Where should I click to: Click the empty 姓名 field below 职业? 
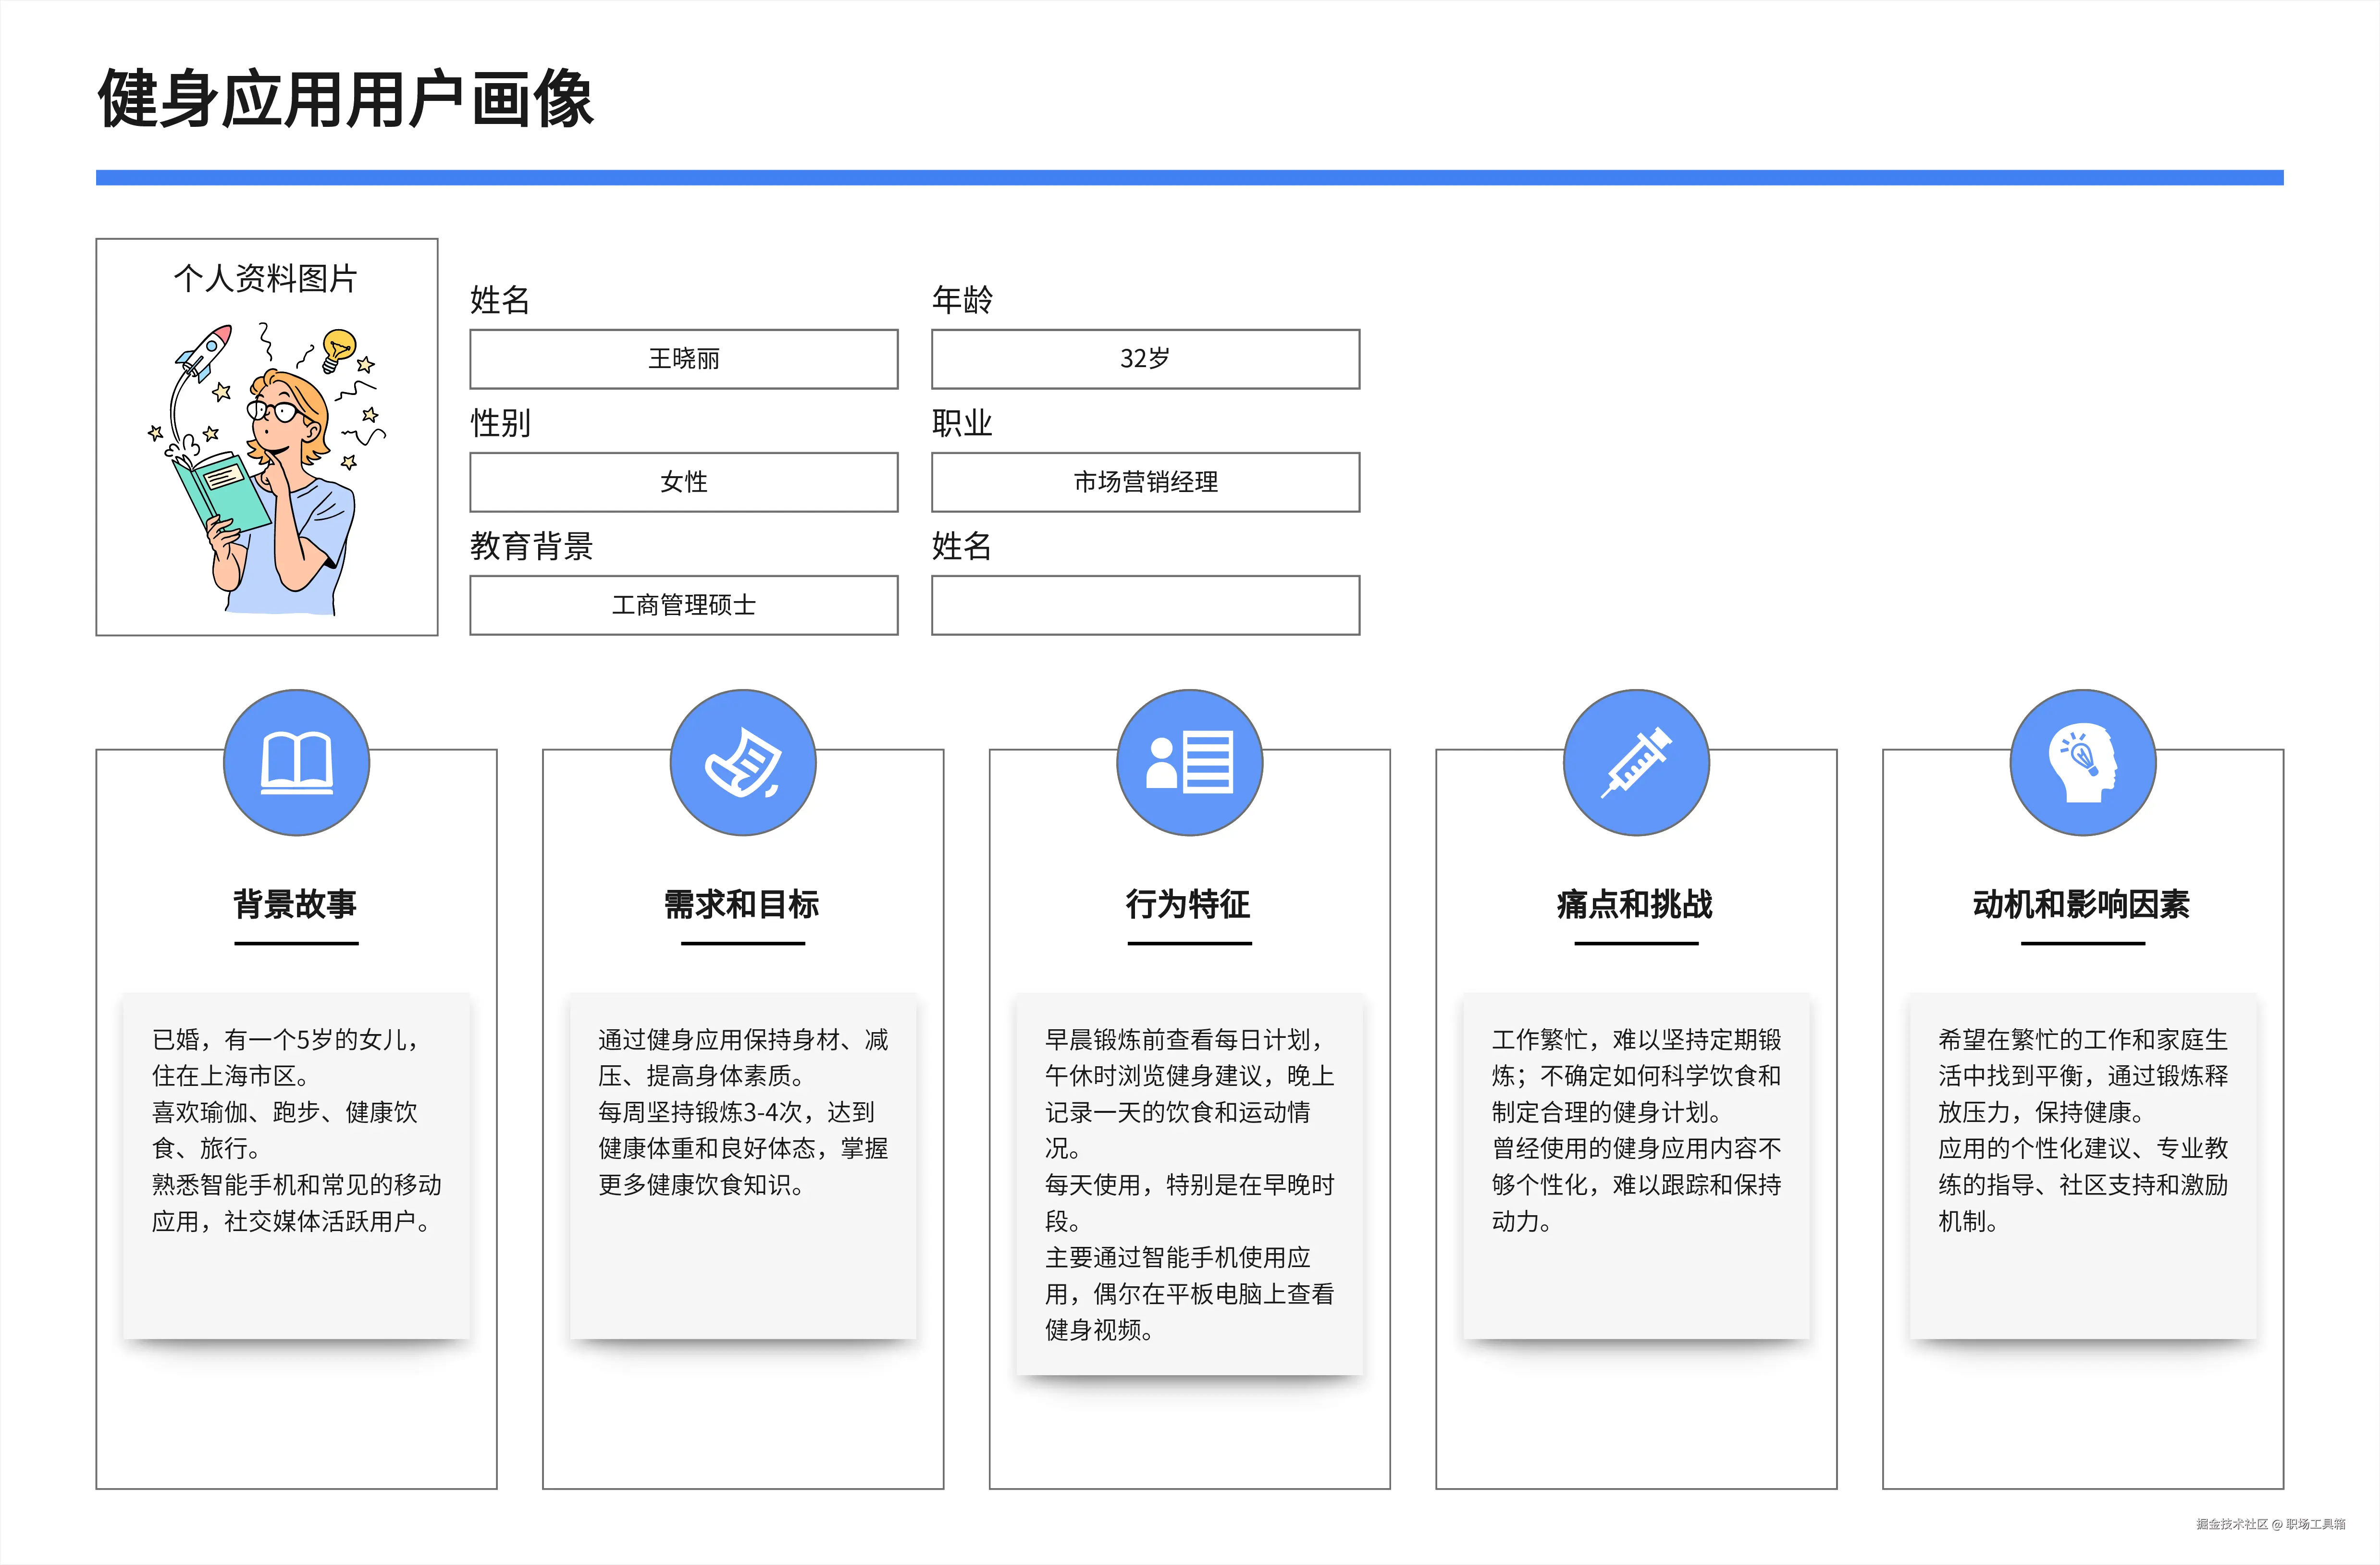pos(1145,605)
